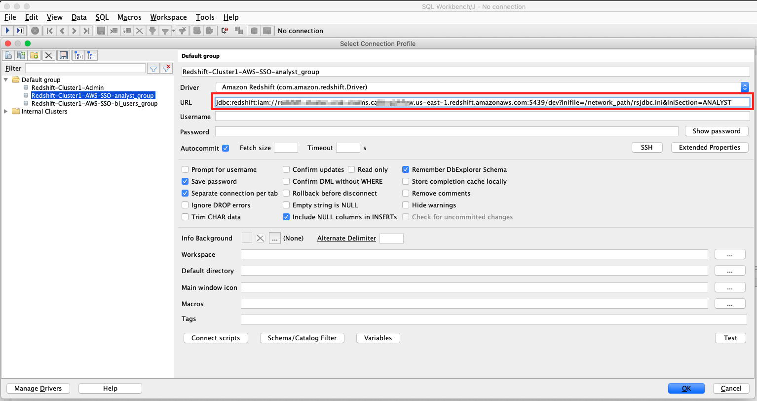Open the Workspace menu
The width and height of the screenshot is (757, 401).
(168, 17)
